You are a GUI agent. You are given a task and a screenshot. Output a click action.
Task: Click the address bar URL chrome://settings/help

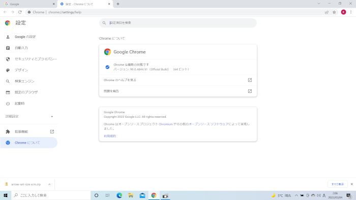coord(65,12)
